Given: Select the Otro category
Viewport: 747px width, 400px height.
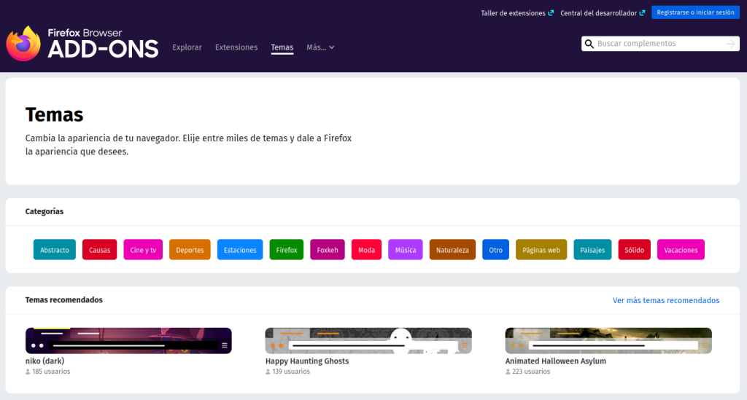Looking at the screenshot, I should click(x=495, y=250).
